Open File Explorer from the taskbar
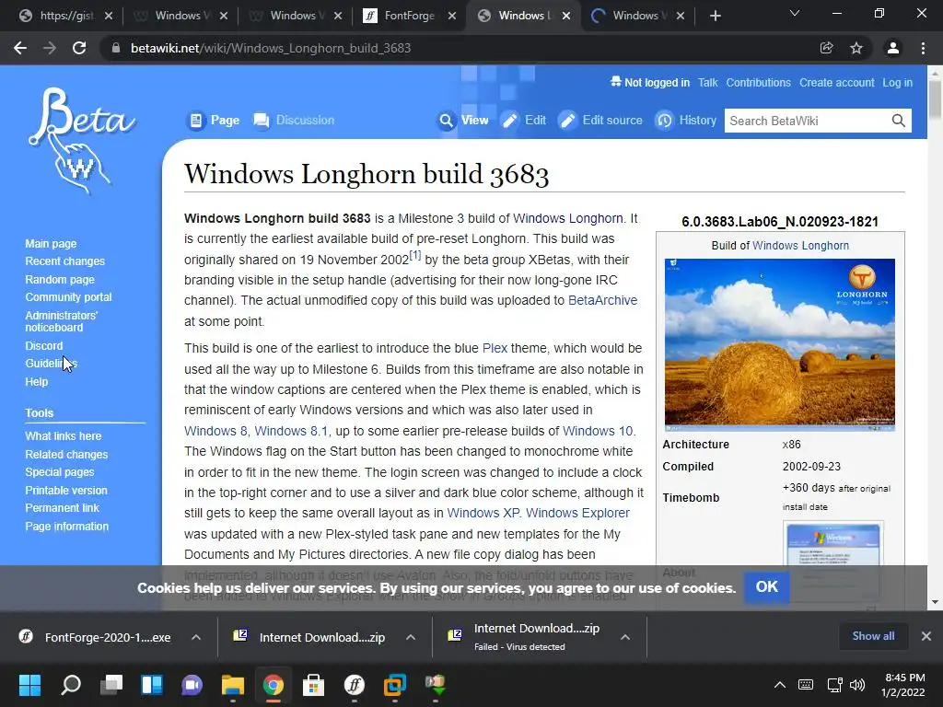Image resolution: width=943 pixels, height=707 pixels. [233, 685]
